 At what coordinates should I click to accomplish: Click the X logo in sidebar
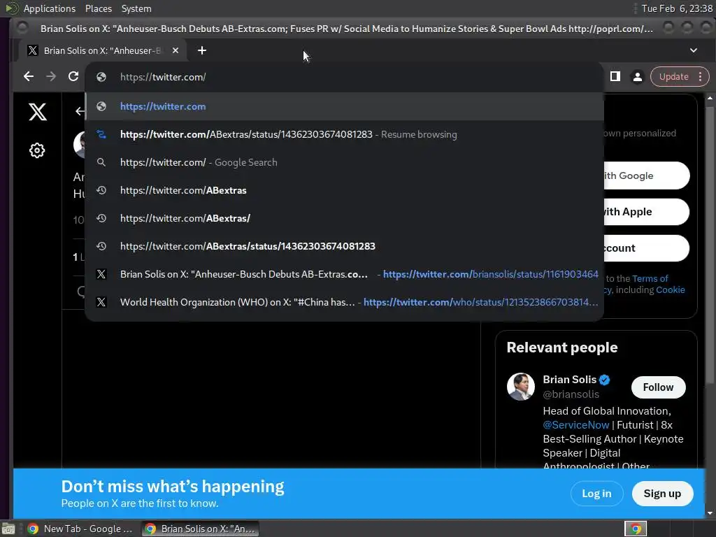[38, 111]
